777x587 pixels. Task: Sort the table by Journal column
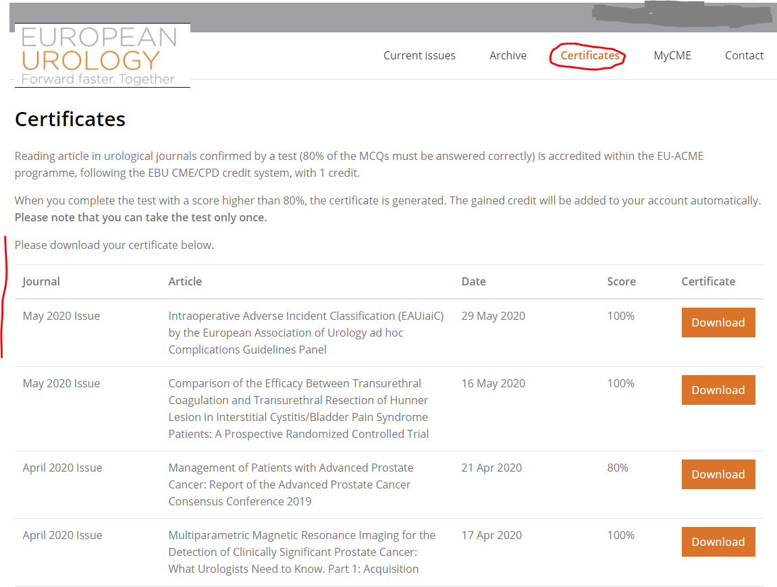click(x=41, y=281)
